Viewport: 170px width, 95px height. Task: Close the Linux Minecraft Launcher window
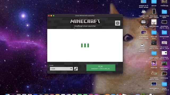click(x=49, y=16)
